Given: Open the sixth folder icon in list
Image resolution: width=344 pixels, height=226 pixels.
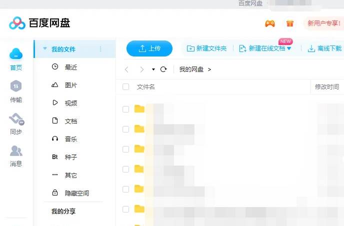Looking at the screenshot, I should click(x=139, y=208).
